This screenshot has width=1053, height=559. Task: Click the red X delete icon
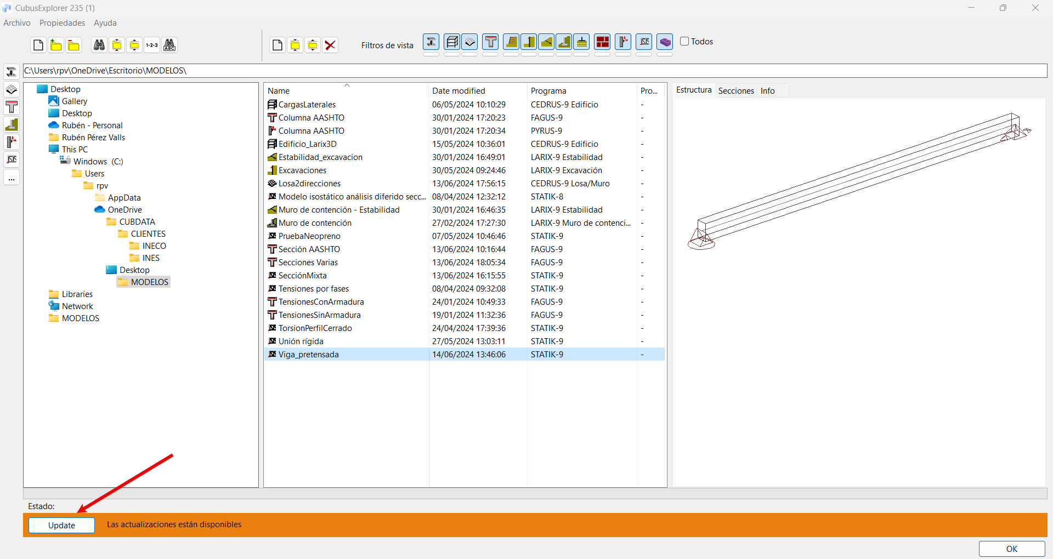330,45
